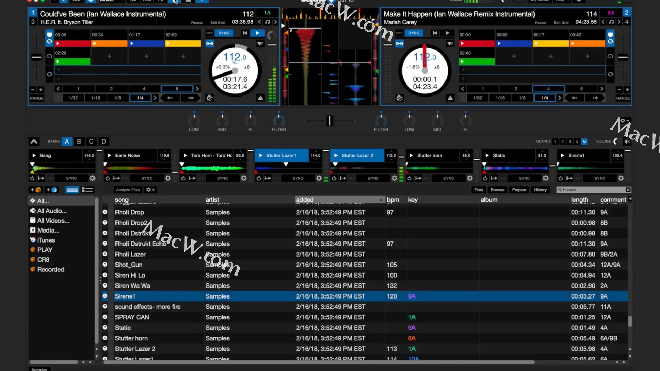Toggle headphone cue on deck 1
The image size is (660, 371).
pos(49,56)
